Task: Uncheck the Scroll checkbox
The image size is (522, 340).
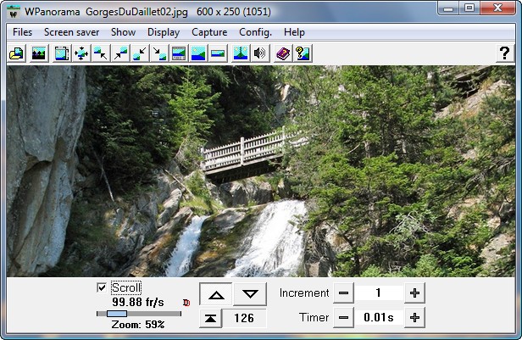Action: point(102,287)
